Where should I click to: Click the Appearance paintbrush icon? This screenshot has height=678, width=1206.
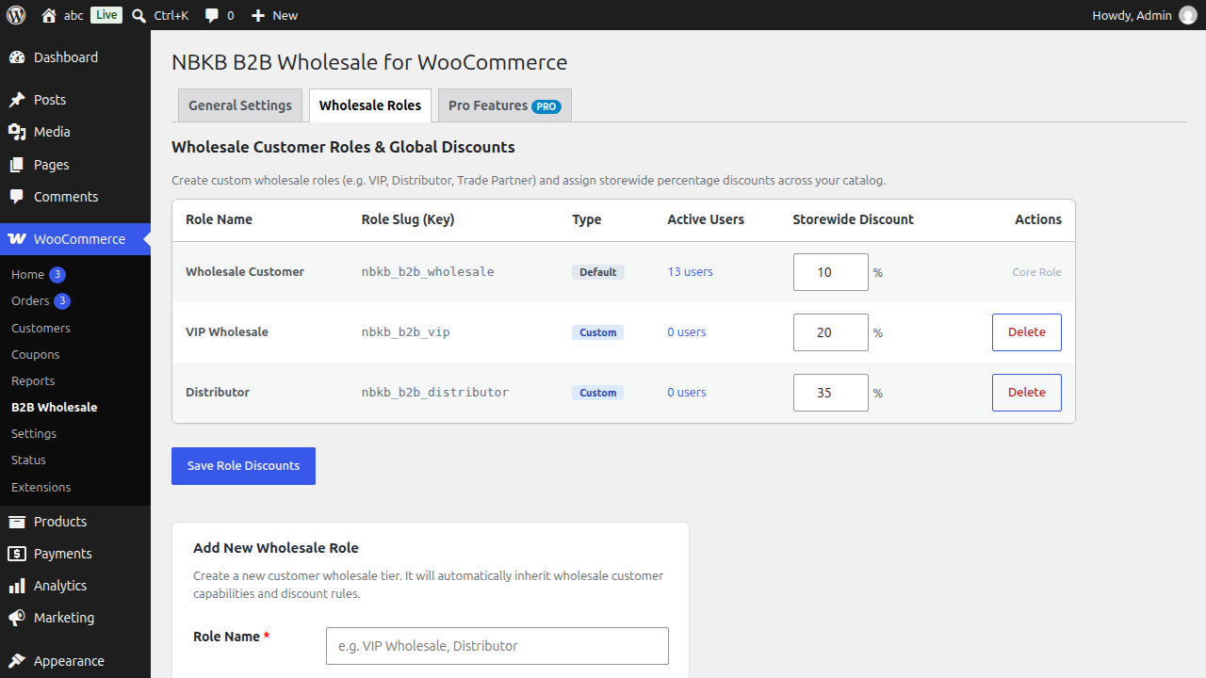point(17,661)
